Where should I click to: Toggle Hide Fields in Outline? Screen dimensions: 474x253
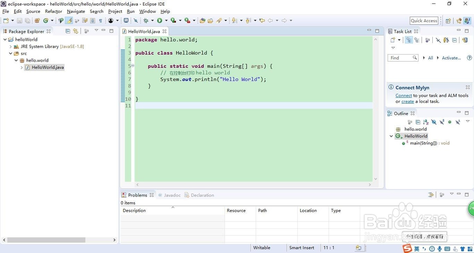pyautogui.click(x=434, y=122)
